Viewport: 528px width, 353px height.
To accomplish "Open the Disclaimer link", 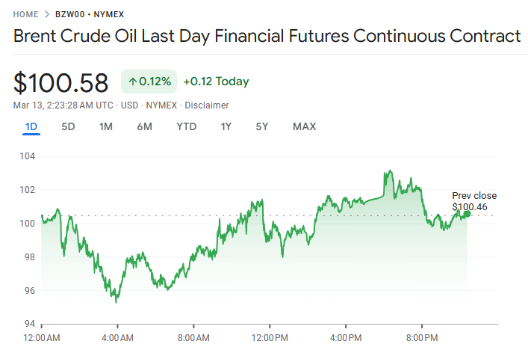I will click(x=207, y=105).
